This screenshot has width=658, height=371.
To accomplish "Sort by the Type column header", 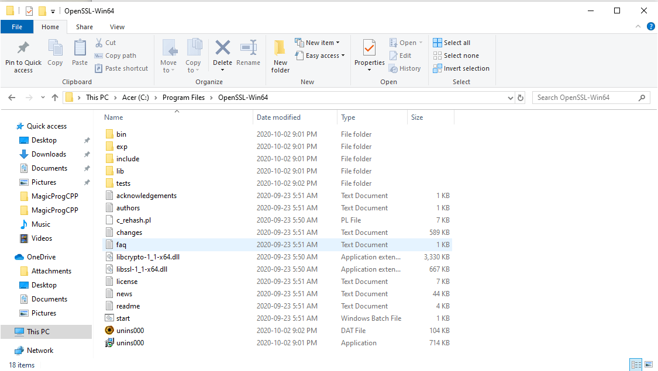I will 372,117.
